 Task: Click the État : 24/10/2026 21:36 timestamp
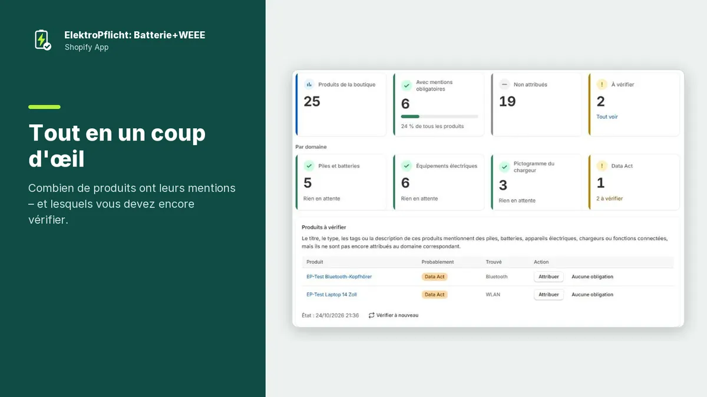tap(330, 315)
